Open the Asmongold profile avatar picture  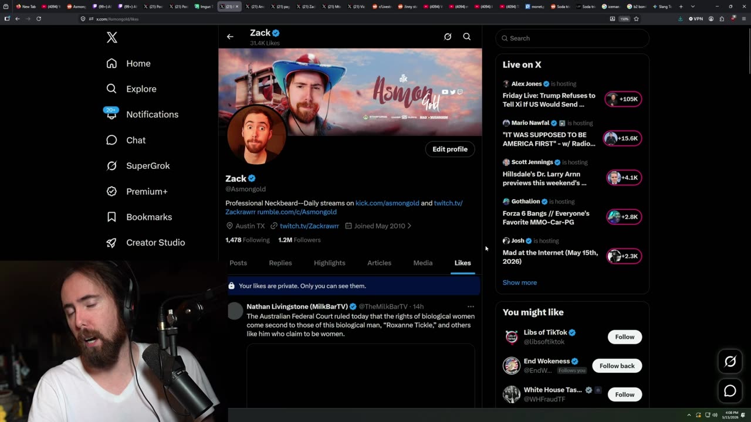click(256, 135)
